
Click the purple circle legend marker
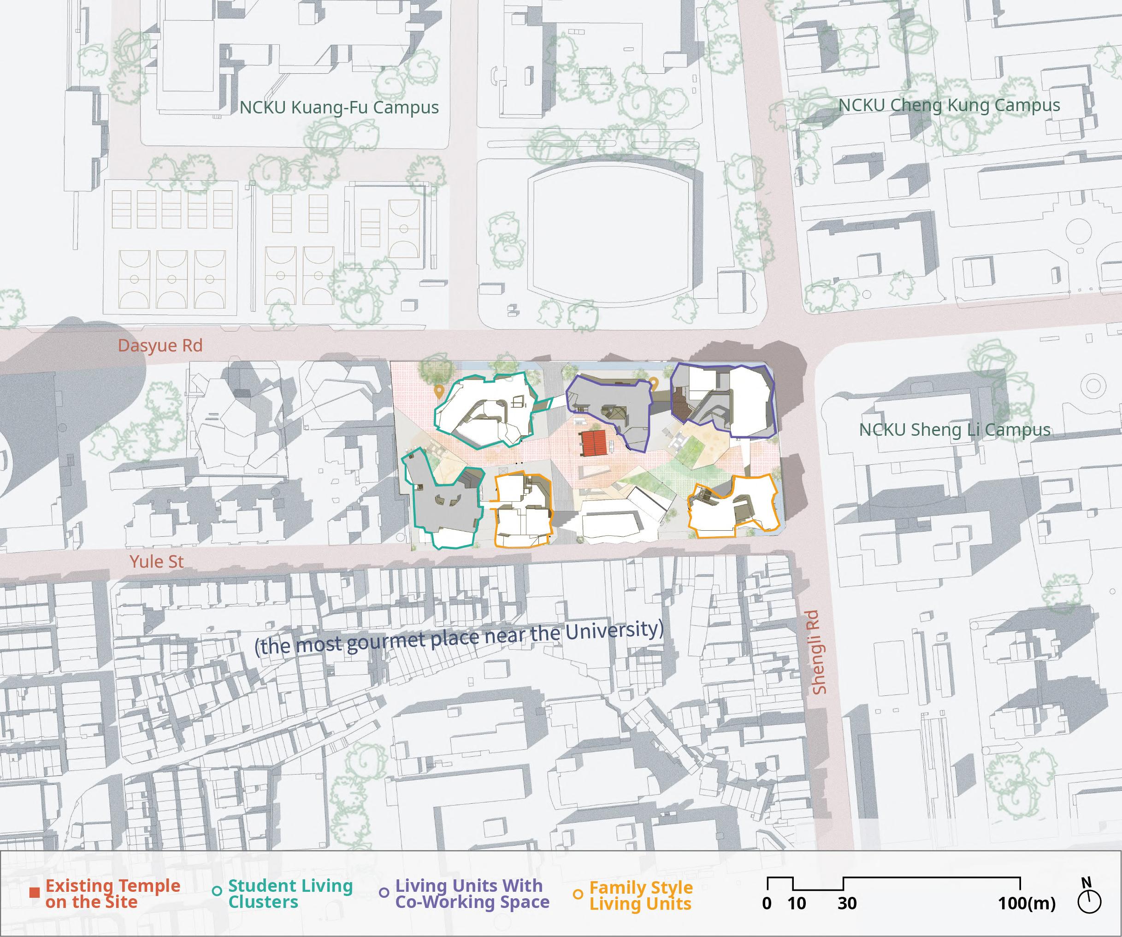coord(384,893)
